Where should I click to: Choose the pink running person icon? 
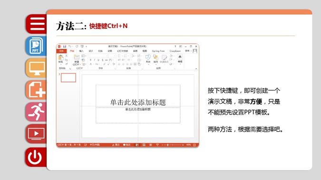coord(37,112)
